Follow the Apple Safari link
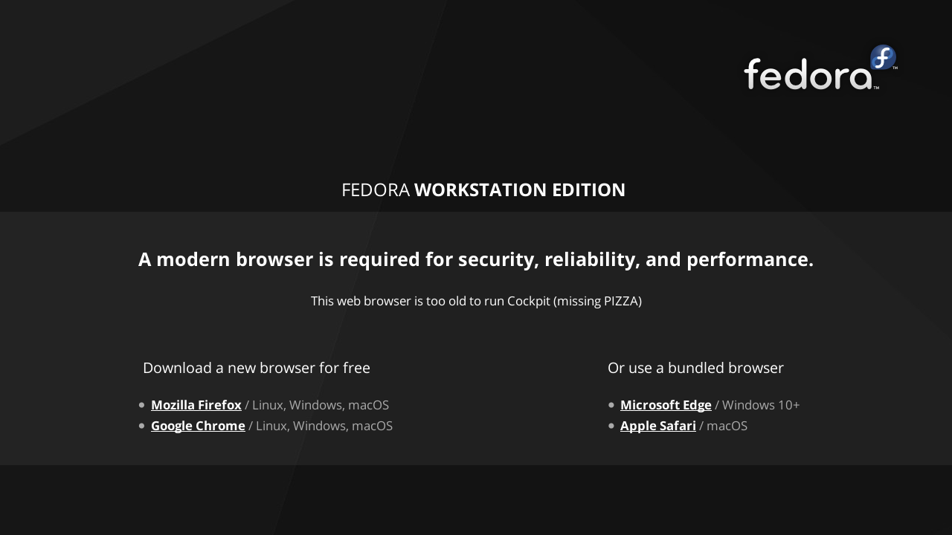The image size is (952, 535). pos(658,426)
